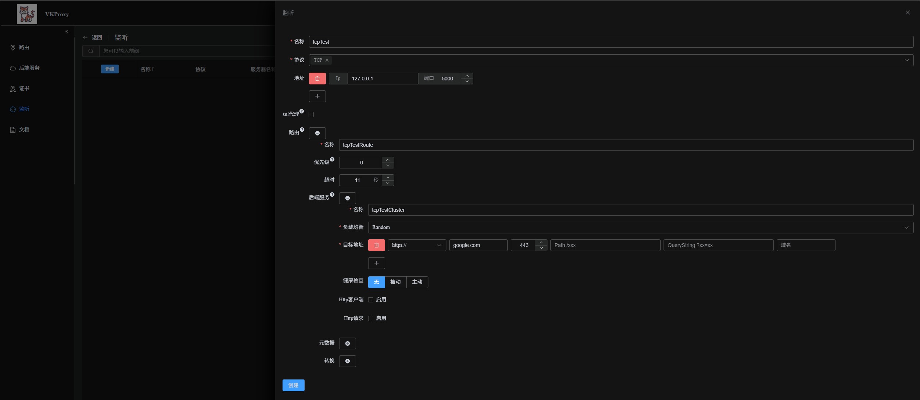
Task: Expand the 协议 dropdown arrow
Action: pyautogui.click(x=907, y=60)
